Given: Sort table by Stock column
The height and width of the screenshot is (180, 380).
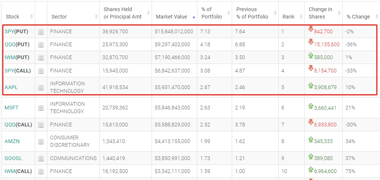Looking at the screenshot, I should [13, 17].
